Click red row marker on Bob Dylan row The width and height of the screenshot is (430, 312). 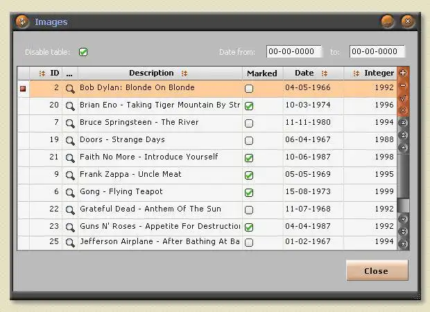tap(23, 89)
